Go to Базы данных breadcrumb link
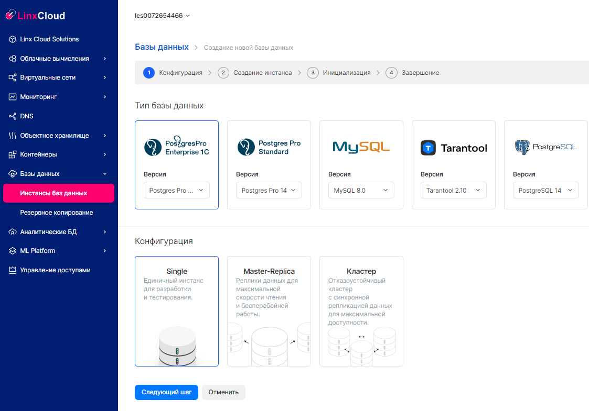The width and height of the screenshot is (589, 411). (x=162, y=47)
